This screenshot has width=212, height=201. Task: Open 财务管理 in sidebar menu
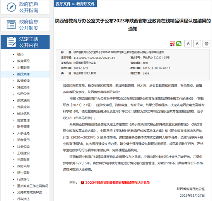23,127
